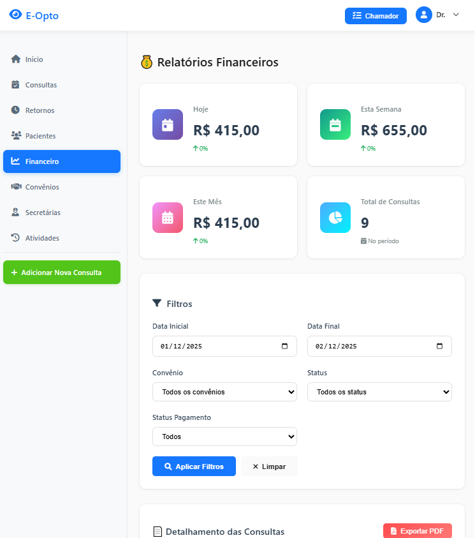This screenshot has width=475, height=538.
Task: Click the Hoje value R$ 415,00
Action: pos(226,130)
